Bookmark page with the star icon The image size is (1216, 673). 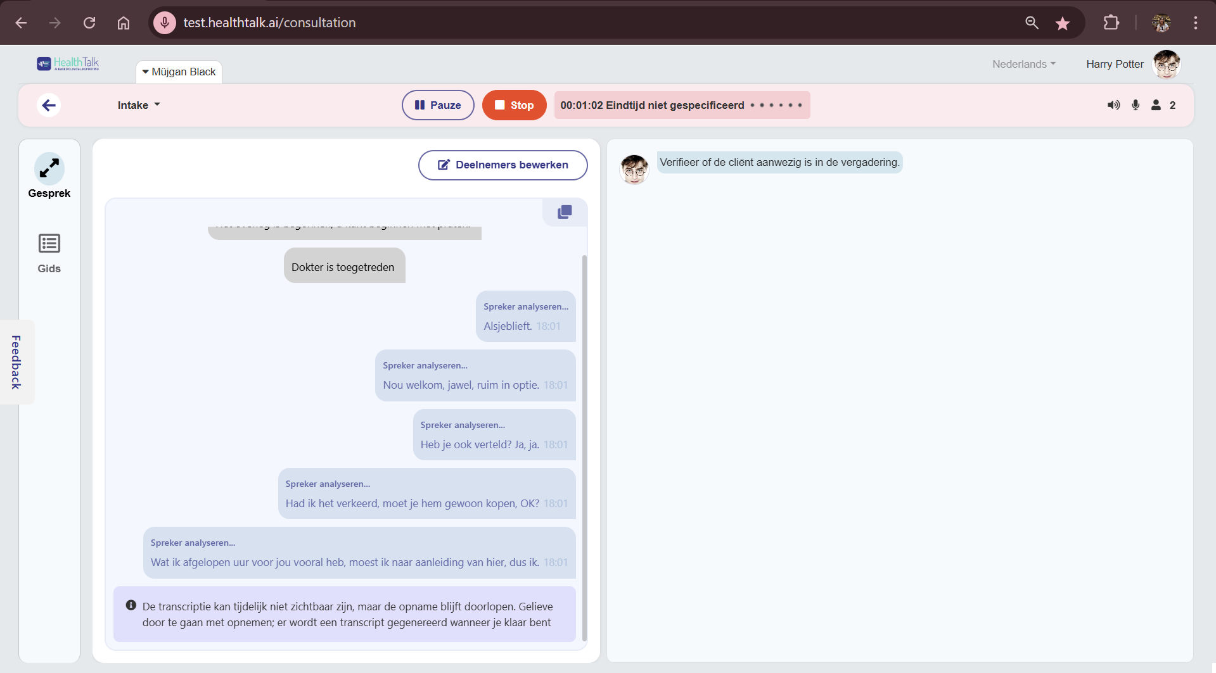(1063, 23)
